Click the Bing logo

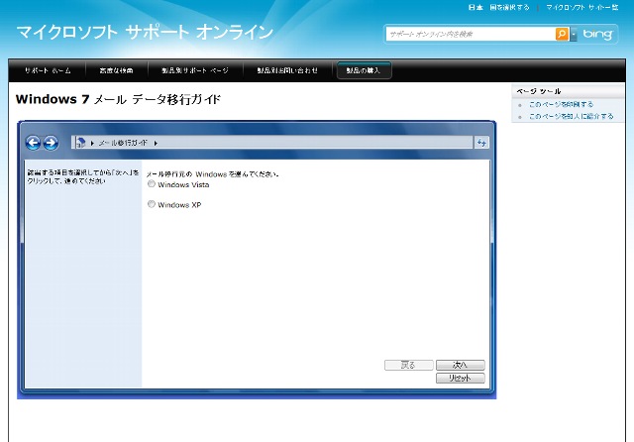pos(597,34)
